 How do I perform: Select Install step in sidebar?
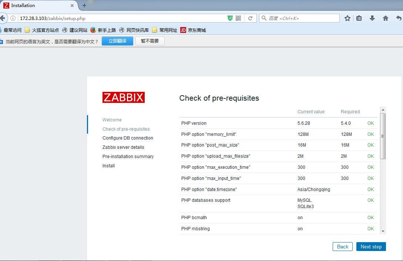click(x=108, y=166)
